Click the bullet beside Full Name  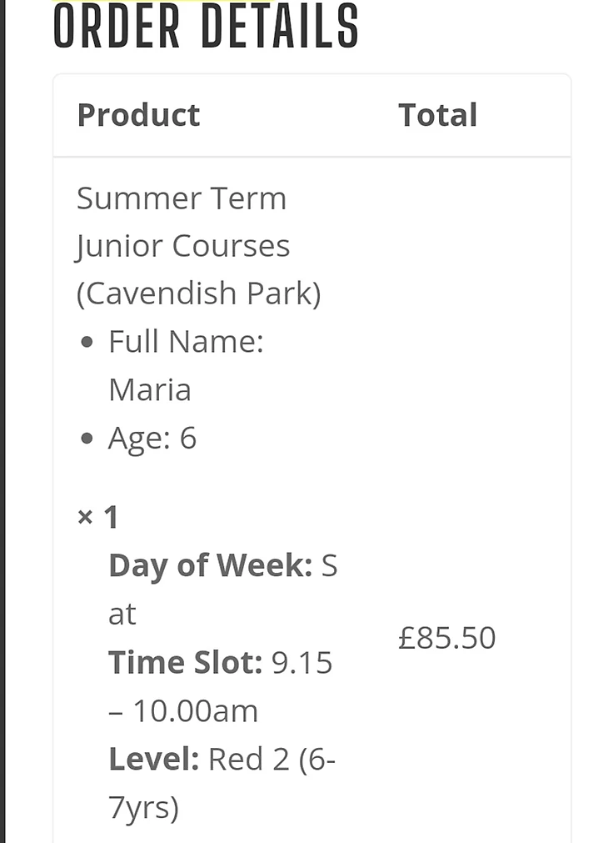pos(88,343)
